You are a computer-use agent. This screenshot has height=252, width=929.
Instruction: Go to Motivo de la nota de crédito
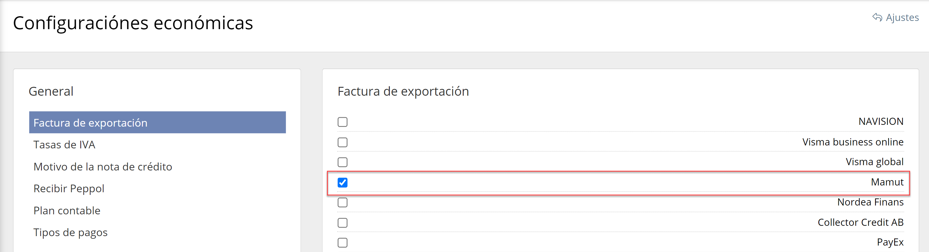pos(102,167)
